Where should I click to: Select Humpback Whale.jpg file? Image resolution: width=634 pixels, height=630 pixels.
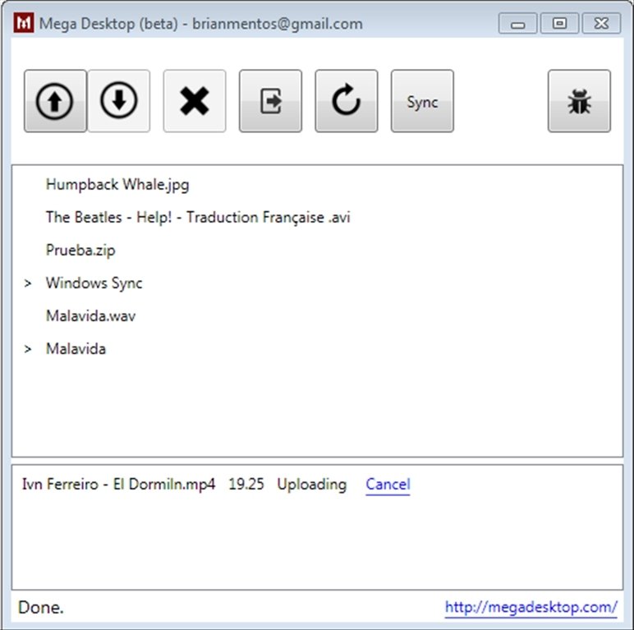117,184
